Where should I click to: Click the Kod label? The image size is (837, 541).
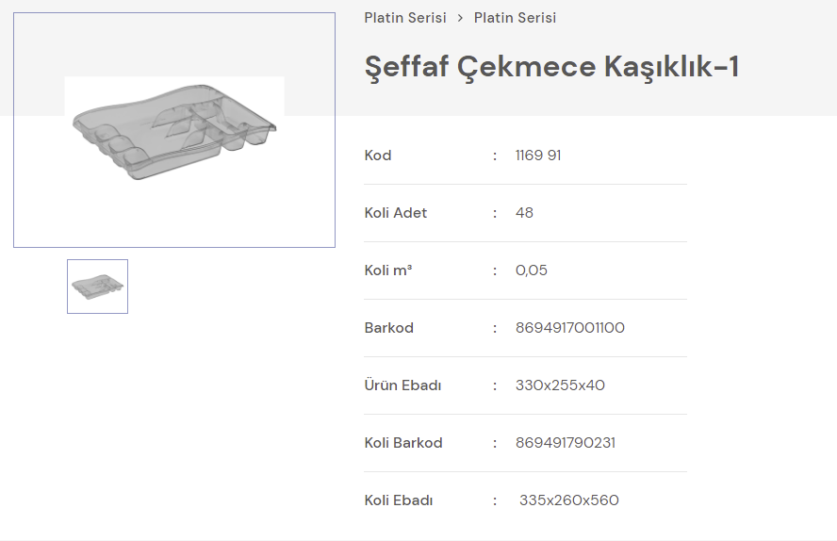378,156
